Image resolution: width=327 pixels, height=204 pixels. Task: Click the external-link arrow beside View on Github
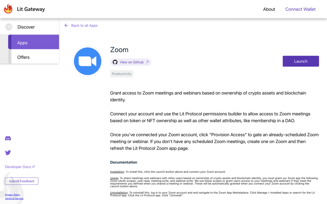tap(147, 62)
